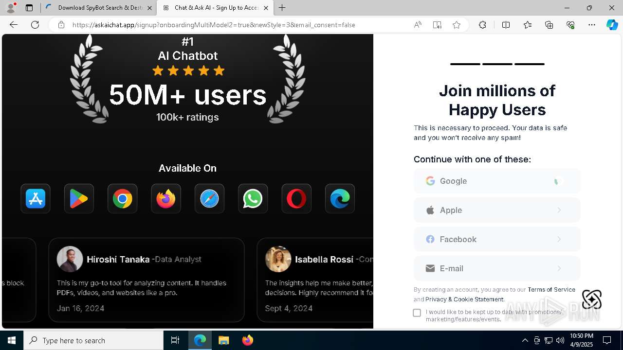Click the WhatsApp icon
The image size is (623, 350).
point(253,199)
